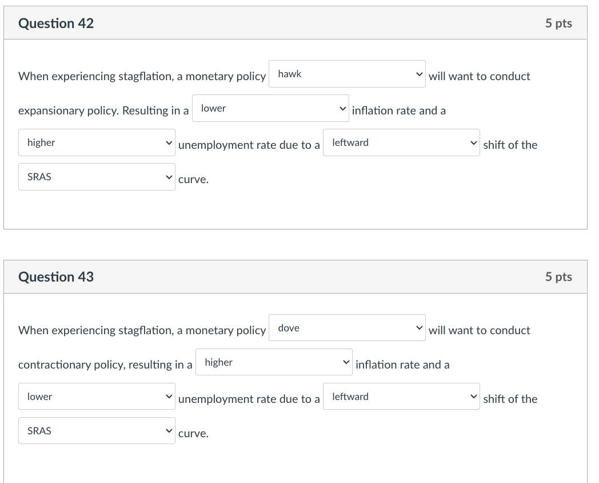Image resolution: width=599 pixels, height=483 pixels.
Task: Open the "SRAS" curve dropdown in Question 43
Action: coord(96,430)
